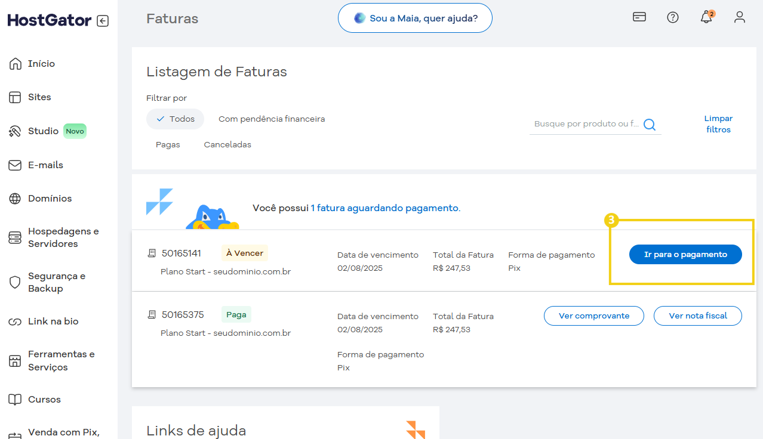Click the search magnifier icon
This screenshot has width=763, height=439.
coord(650,125)
